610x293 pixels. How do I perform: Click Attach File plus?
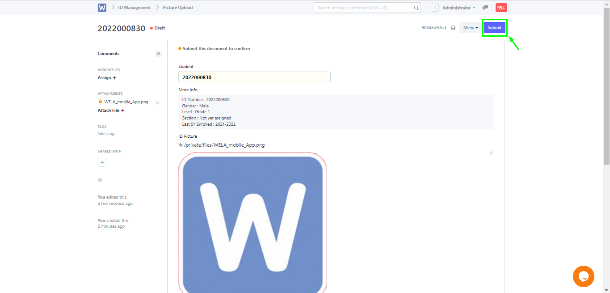click(111, 110)
